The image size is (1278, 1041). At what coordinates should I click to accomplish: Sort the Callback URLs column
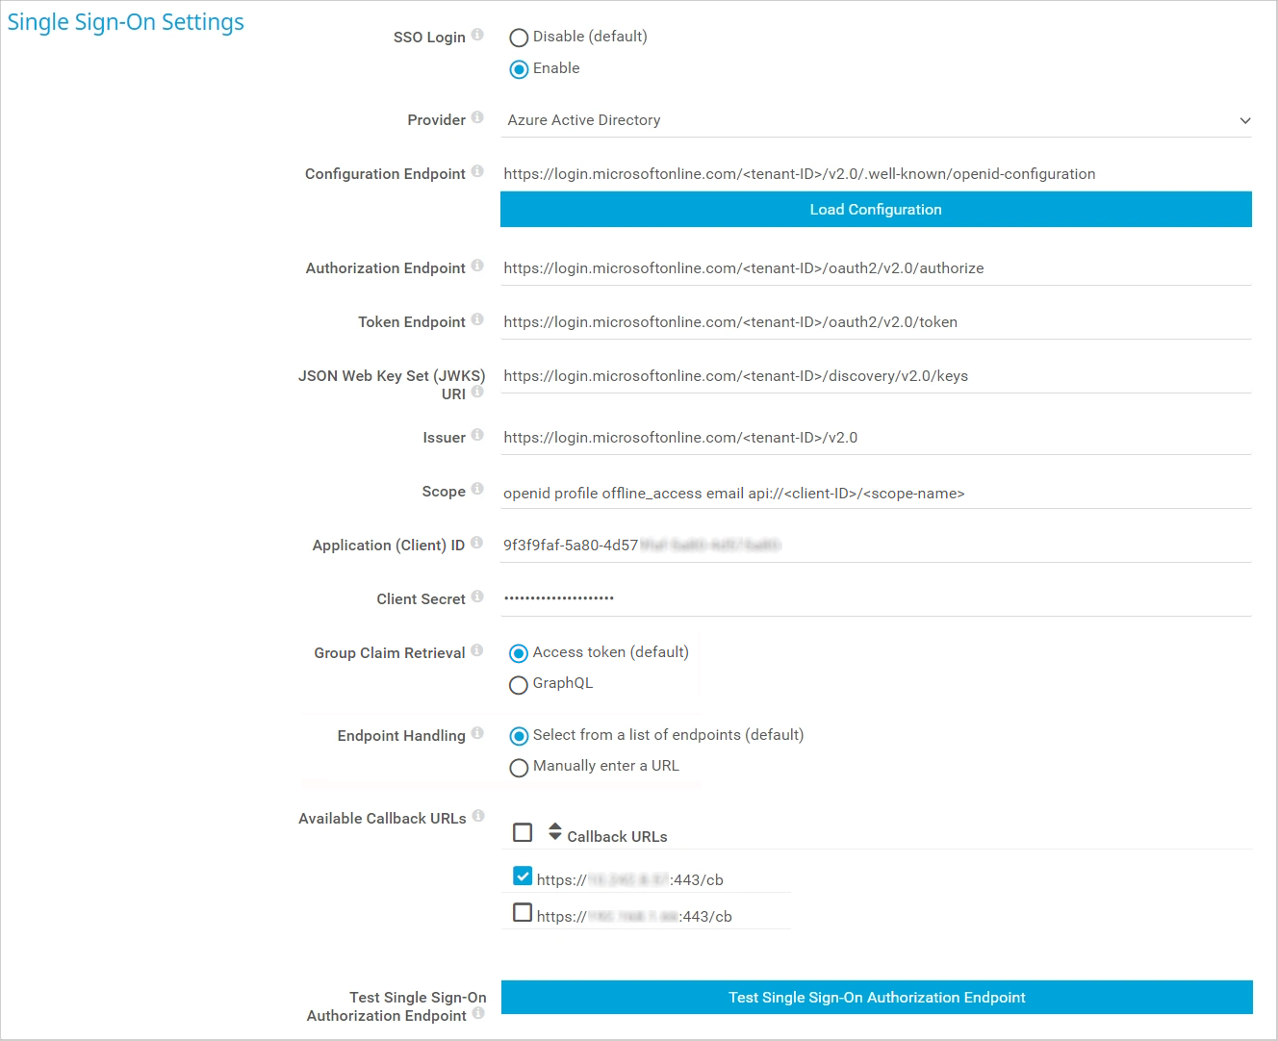555,831
